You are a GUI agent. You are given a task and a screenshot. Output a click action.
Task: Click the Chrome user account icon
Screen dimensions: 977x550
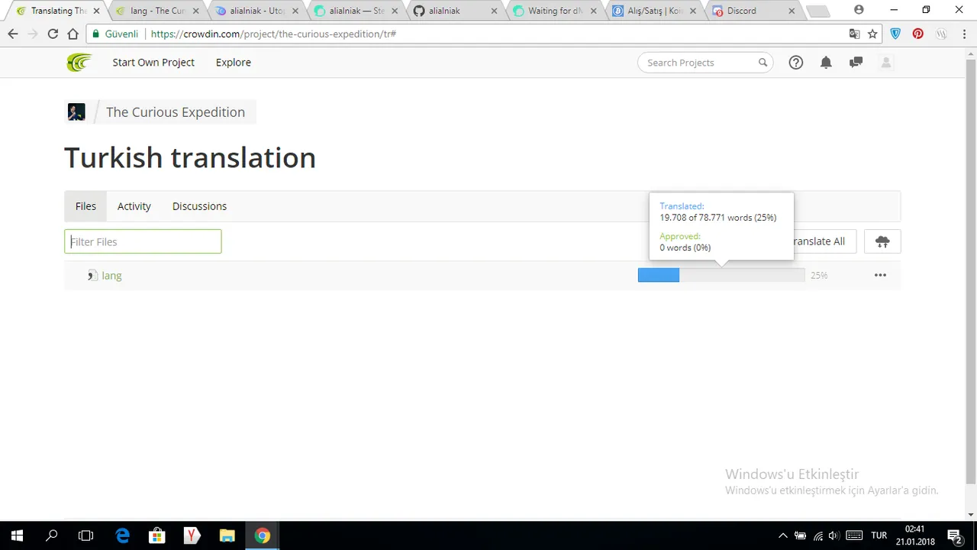(x=859, y=10)
